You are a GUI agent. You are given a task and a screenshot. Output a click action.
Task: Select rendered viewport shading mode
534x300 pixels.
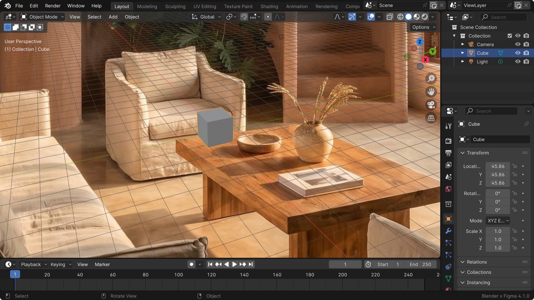425,17
